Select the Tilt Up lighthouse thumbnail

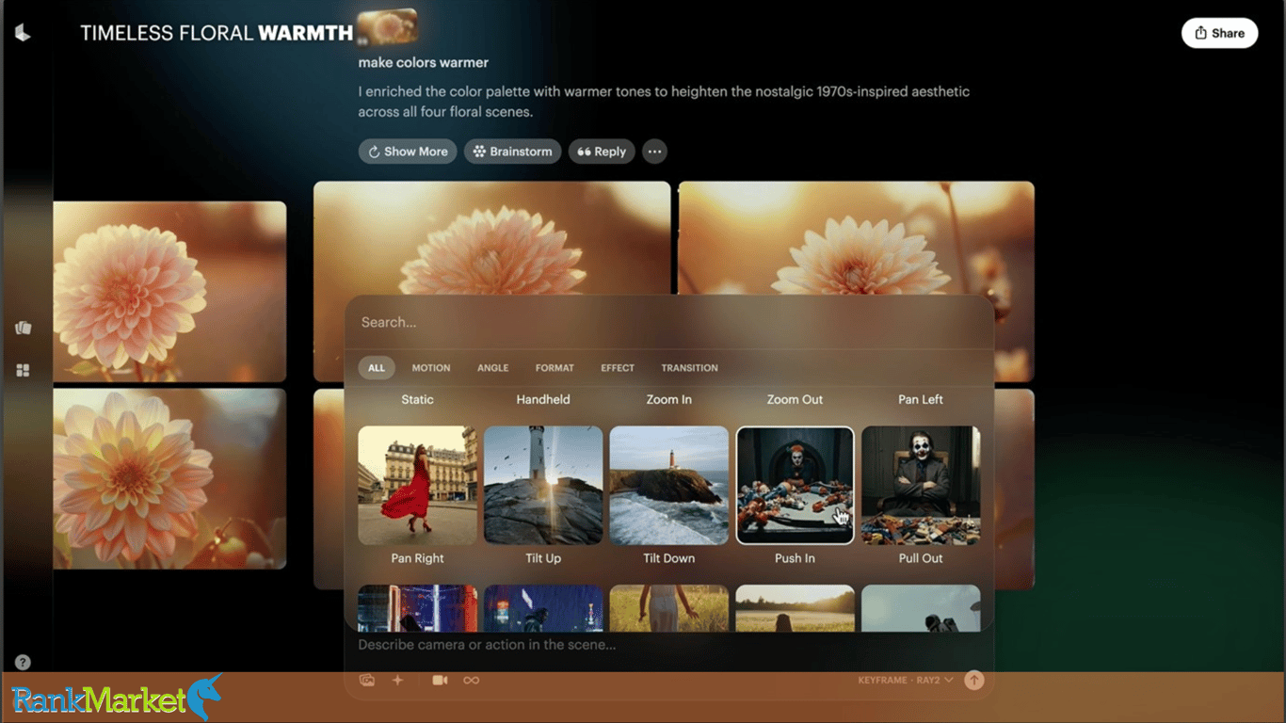tap(543, 486)
